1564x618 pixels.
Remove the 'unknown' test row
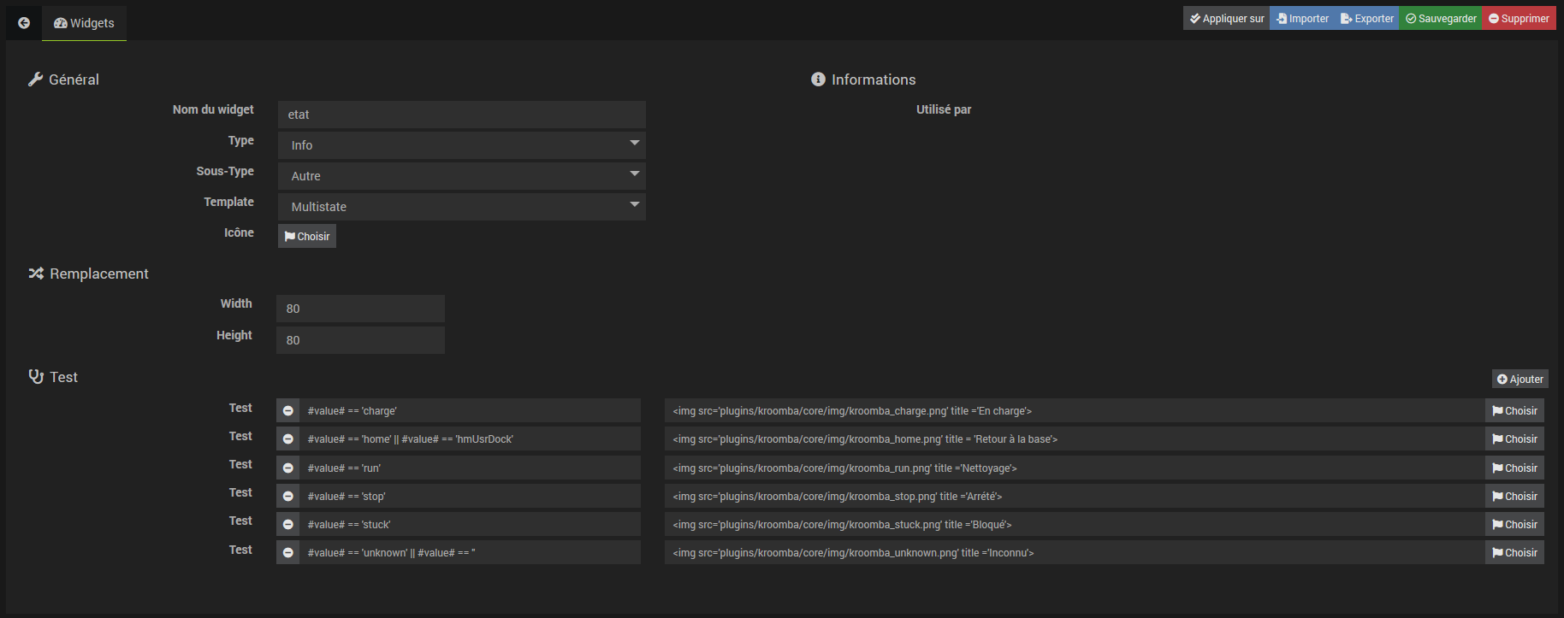pyautogui.click(x=288, y=553)
